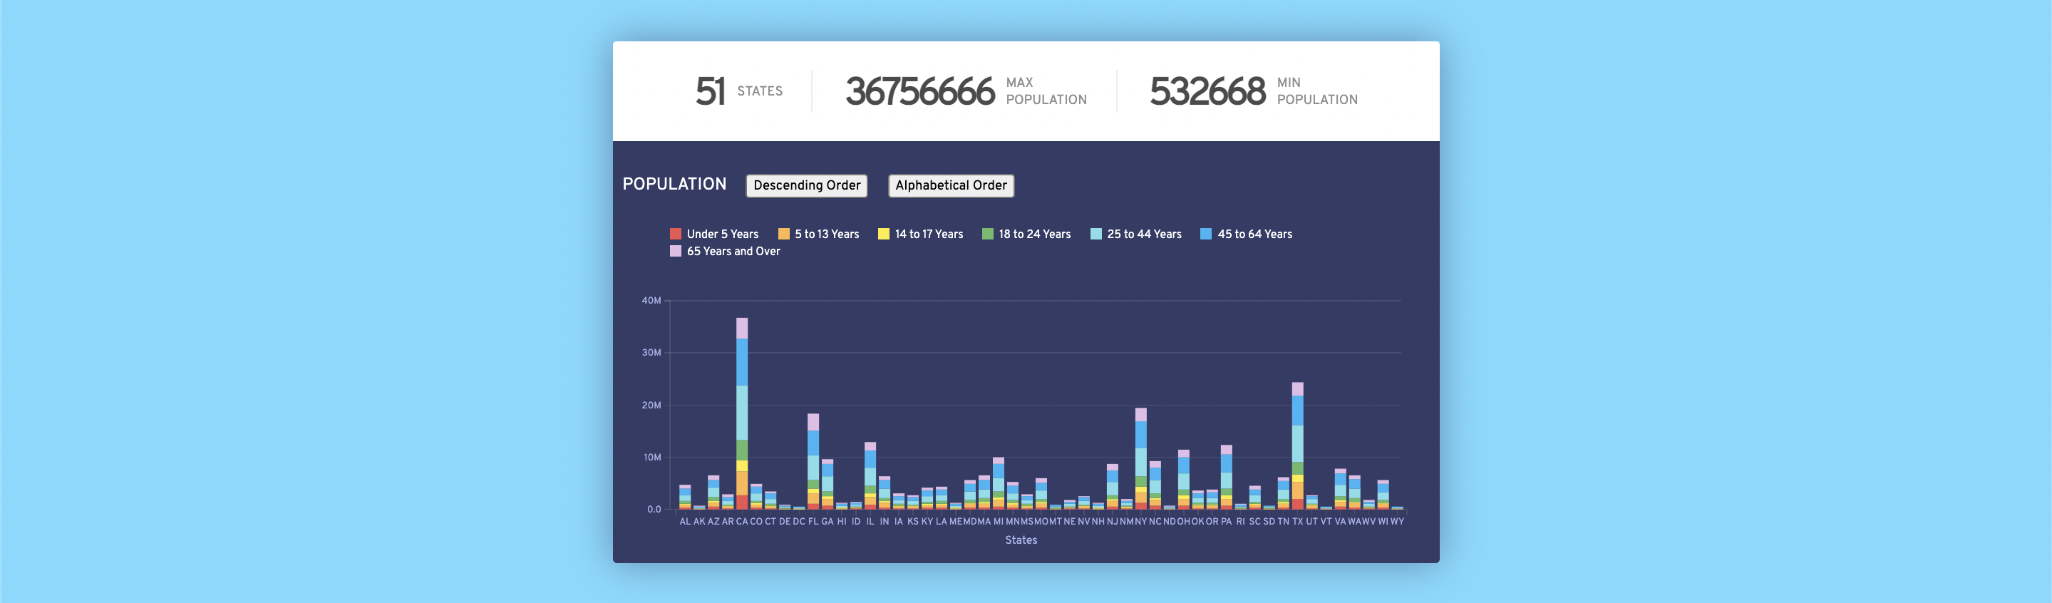Toggle the 5 to 13 Years legend swatch
Screen dimensions: 2052x603
(784, 234)
